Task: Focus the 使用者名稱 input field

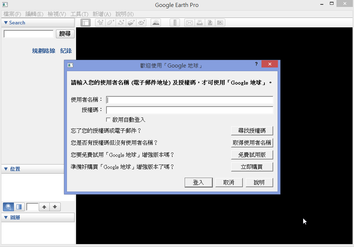Action: tap(190, 100)
